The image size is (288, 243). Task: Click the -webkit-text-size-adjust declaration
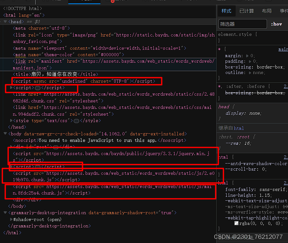256,201
